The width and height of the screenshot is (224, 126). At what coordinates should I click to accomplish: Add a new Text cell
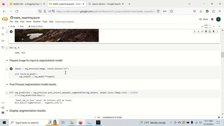[20, 27]
